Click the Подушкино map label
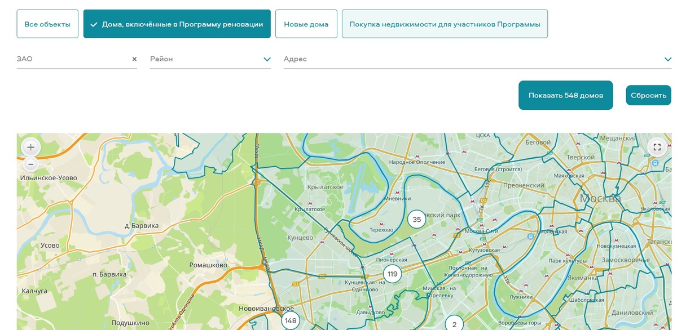The width and height of the screenshot is (677, 330). click(130, 323)
